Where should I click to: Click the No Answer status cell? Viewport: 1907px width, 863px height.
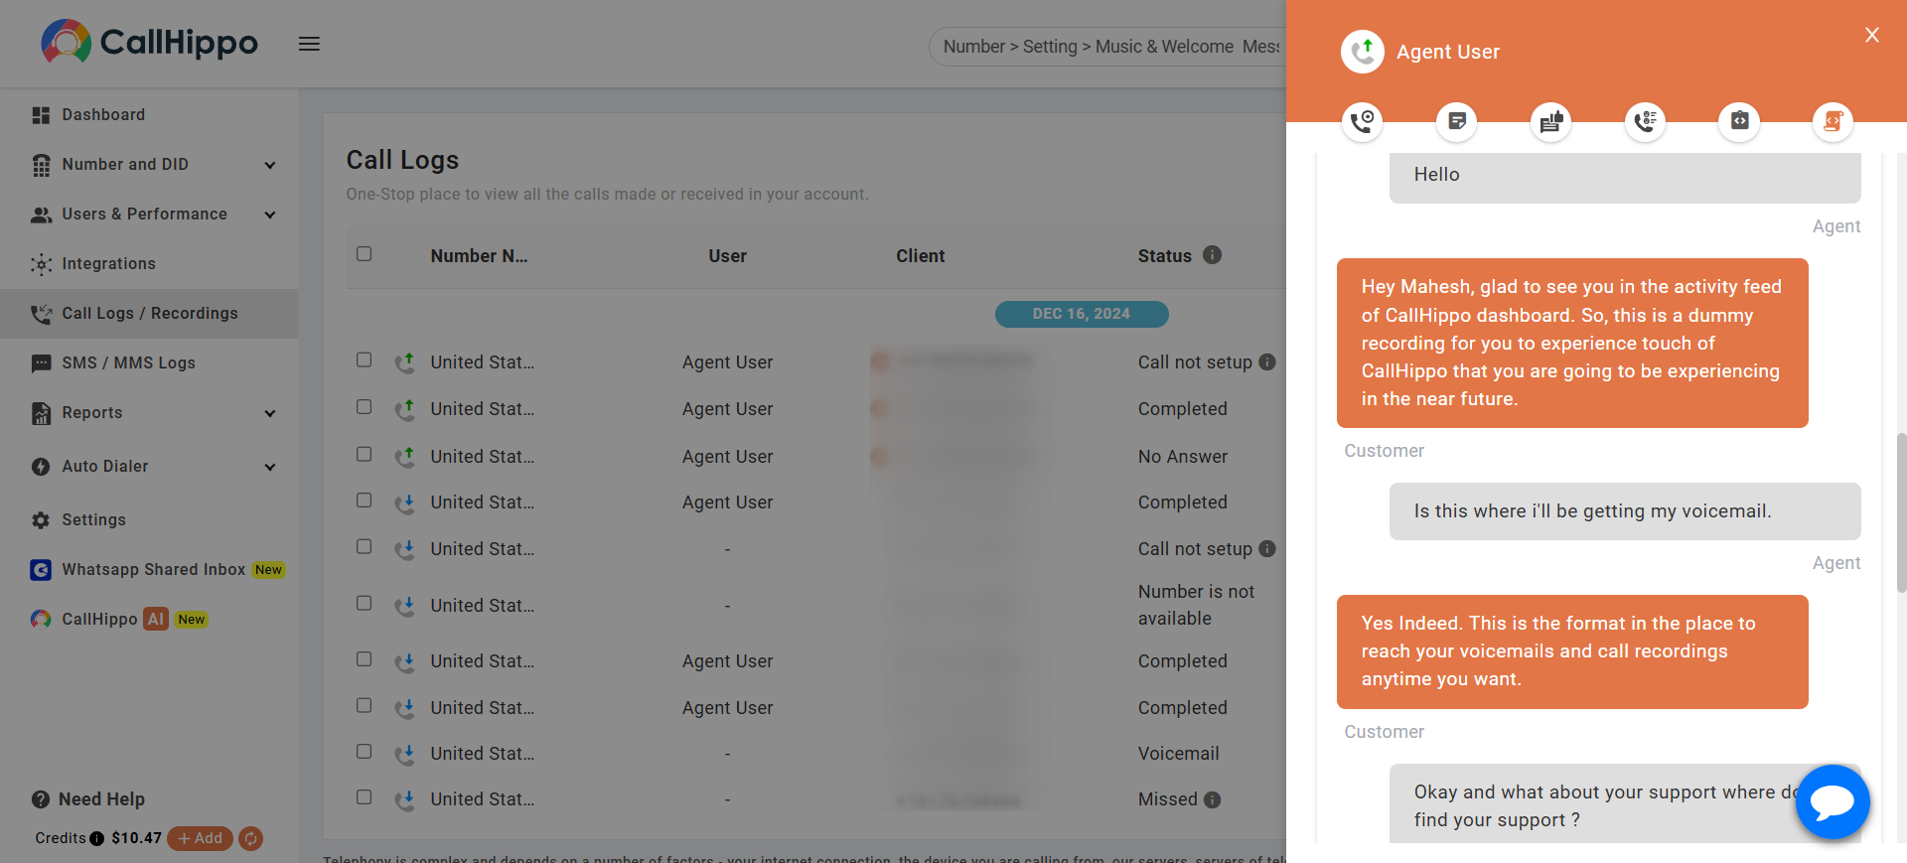coord(1182,457)
